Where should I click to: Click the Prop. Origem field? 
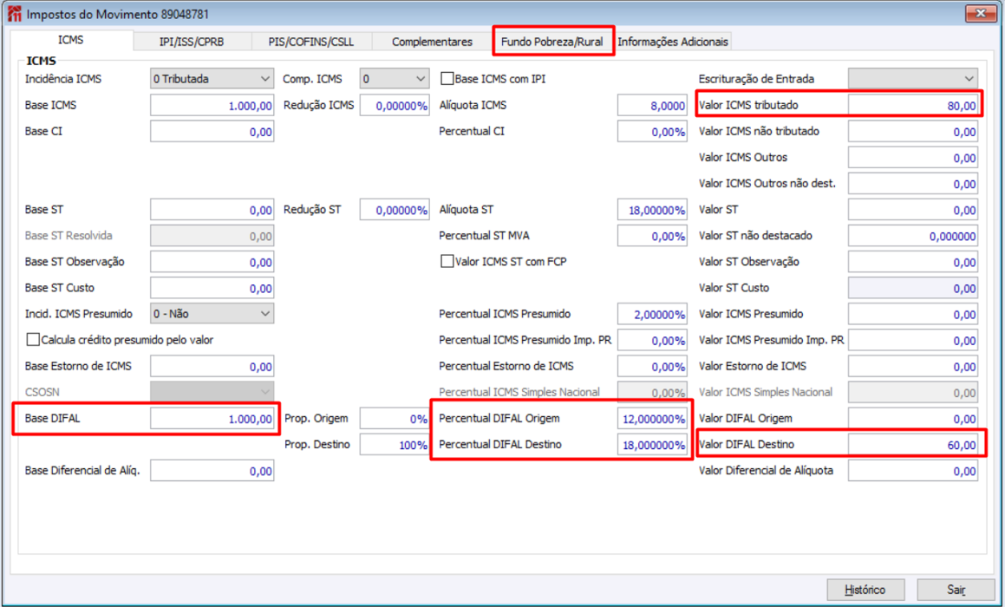(395, 419)
